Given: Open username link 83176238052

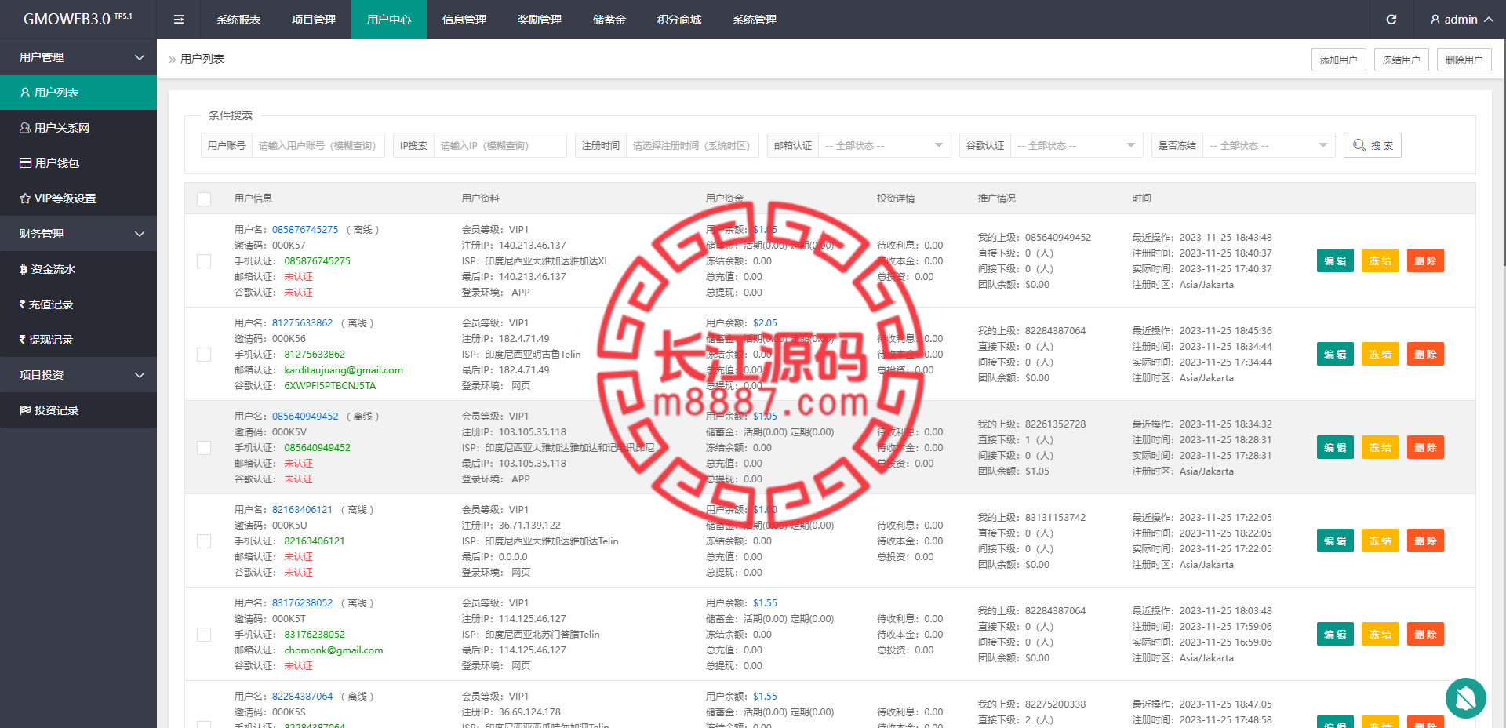Looking at the screenshot, I should click(x=302, y=603).
